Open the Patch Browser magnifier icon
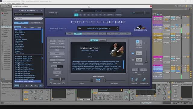 pos(37,11)
